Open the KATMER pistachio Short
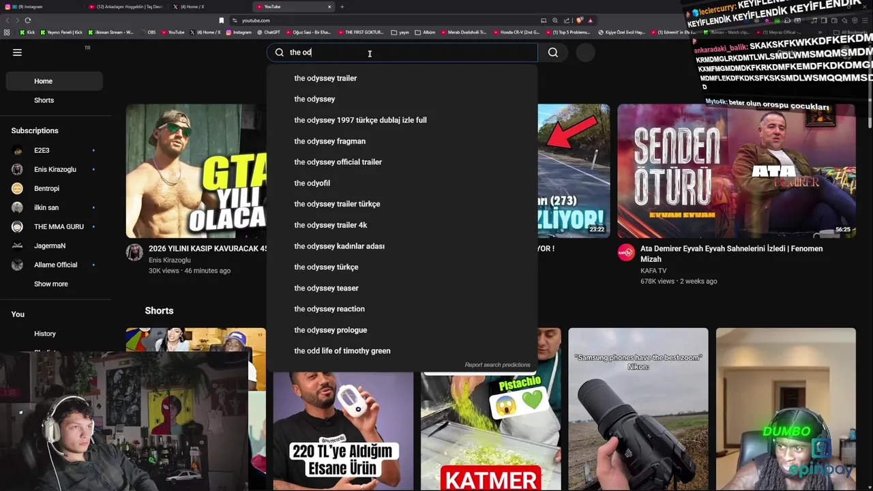Screen dimensions: 873x491 (x=491, y=431)
